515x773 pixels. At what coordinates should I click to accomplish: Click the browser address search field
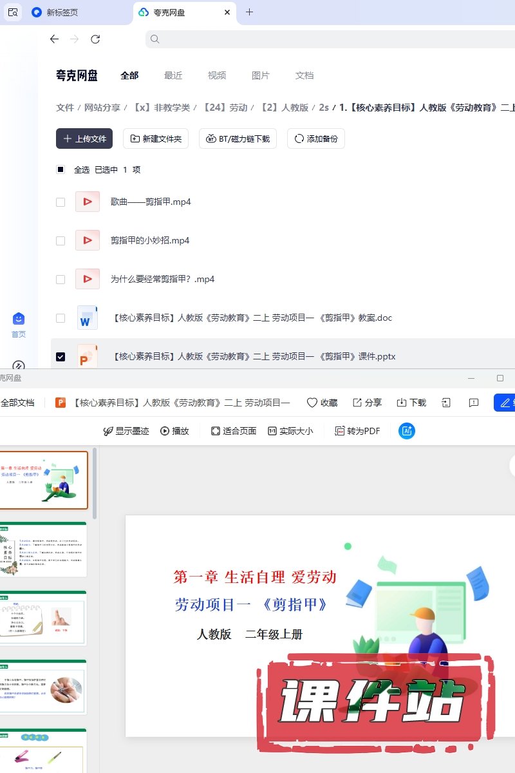[x=322, y=39]
